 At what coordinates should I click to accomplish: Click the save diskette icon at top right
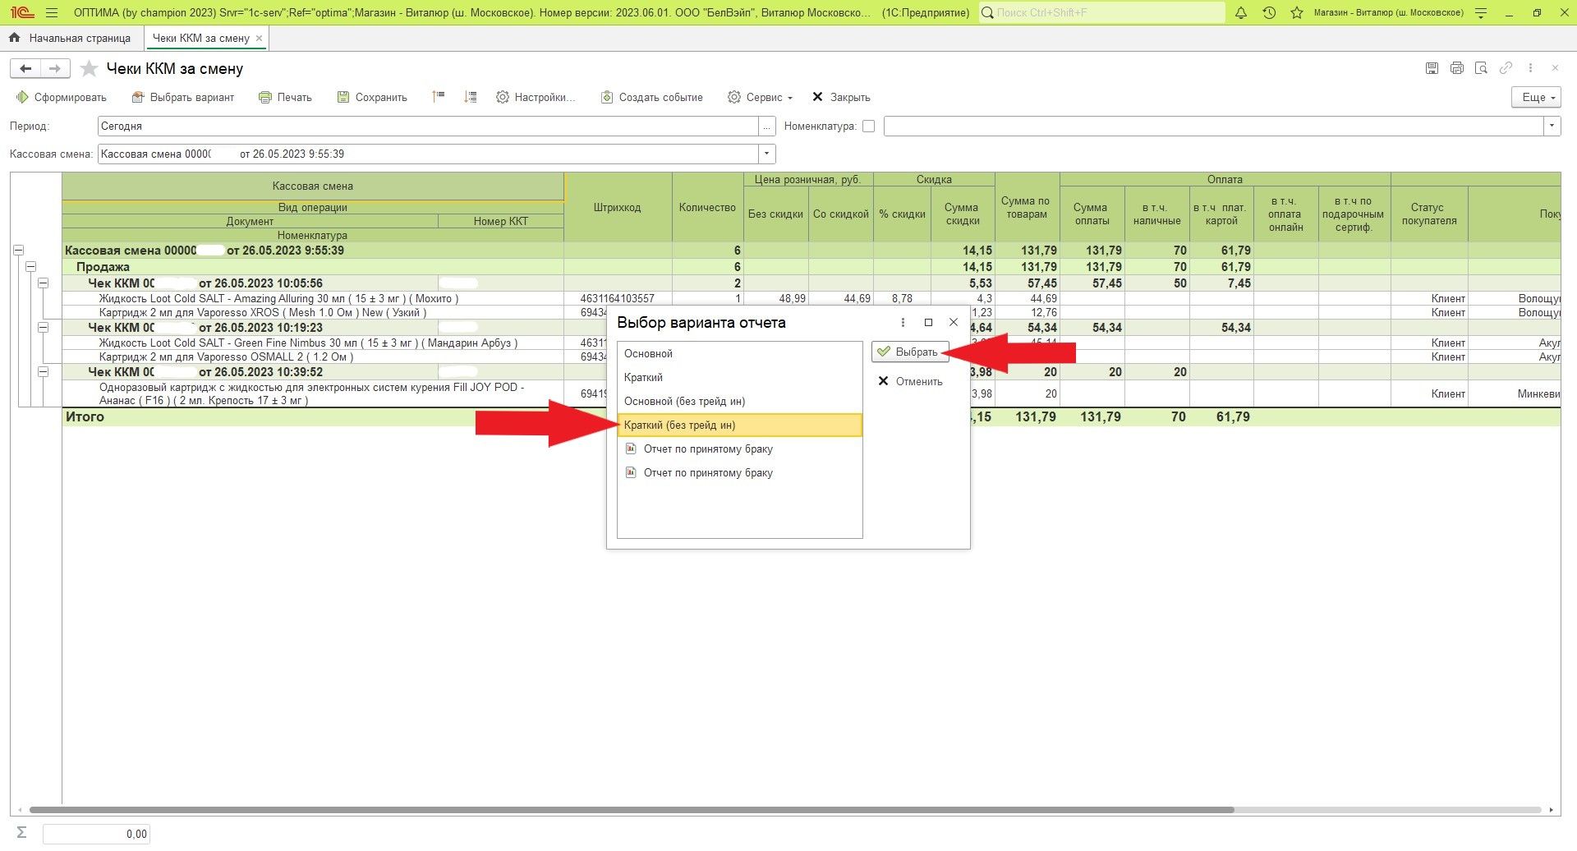1432,68
